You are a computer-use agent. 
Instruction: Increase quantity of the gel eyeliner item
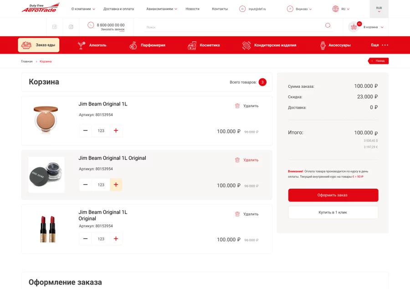(116, 184)
